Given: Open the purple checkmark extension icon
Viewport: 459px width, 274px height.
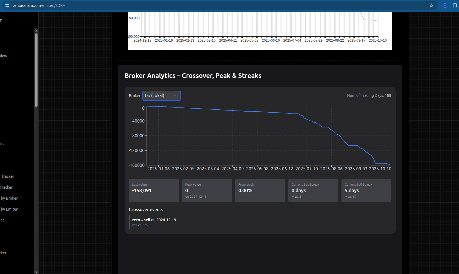Looking at the screenshot, I should point(445,5).
